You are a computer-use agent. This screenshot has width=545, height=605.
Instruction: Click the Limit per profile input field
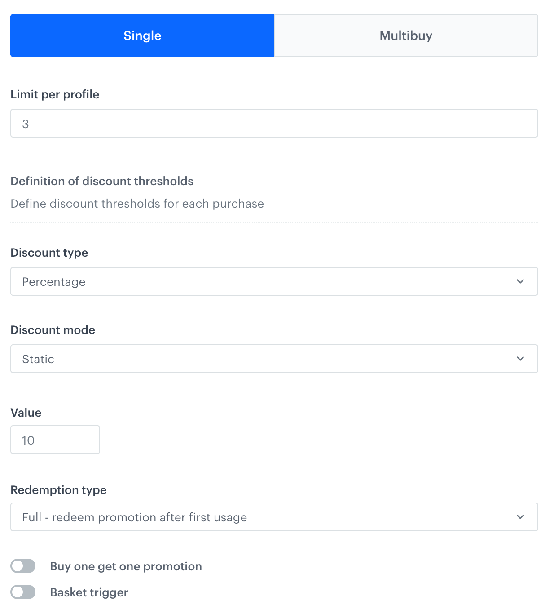click(x=274, y=124)
